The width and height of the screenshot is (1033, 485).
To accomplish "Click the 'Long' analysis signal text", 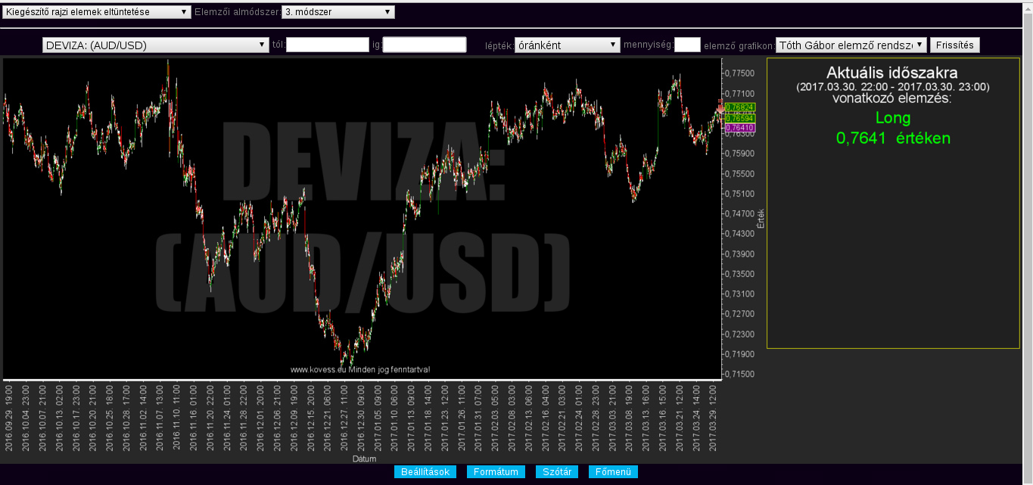I will [x=893, y=118].
